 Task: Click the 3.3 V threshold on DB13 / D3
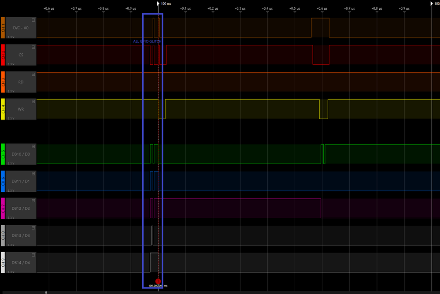point(11,245)
